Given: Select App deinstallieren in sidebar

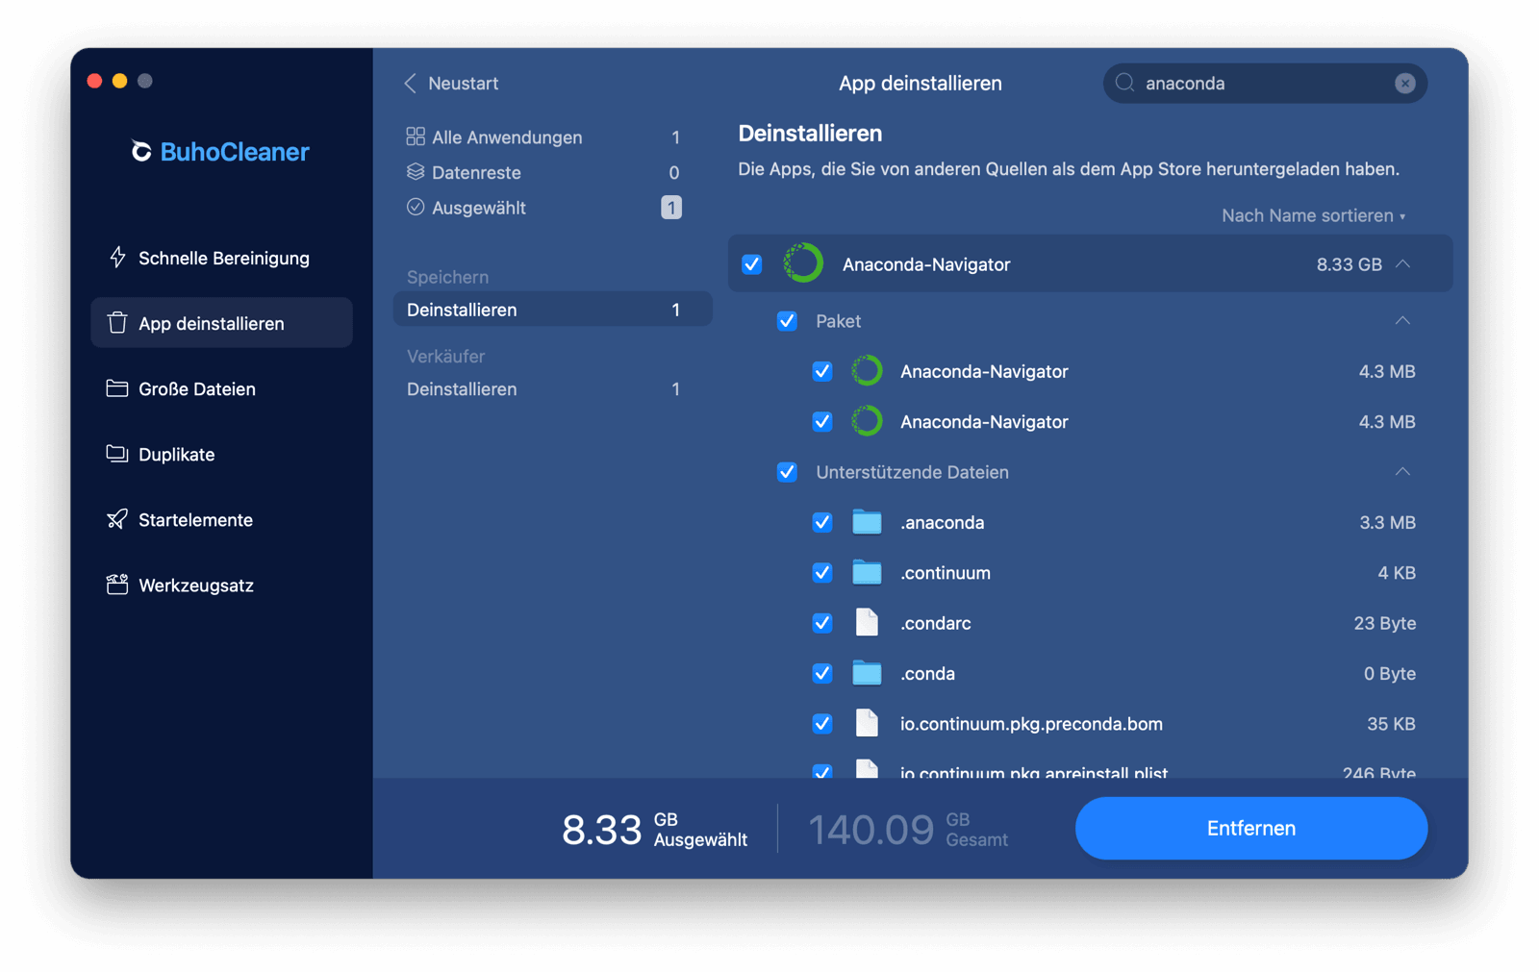Looking at the screenshot, I should click(221, 323).
